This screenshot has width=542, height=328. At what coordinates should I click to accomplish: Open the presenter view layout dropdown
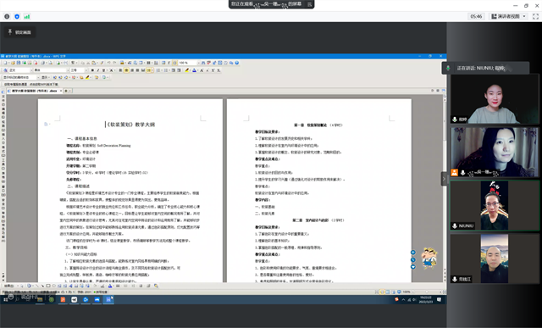[x=508, y=16]
